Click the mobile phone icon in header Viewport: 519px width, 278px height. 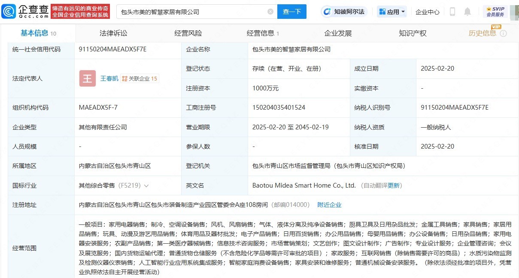pyautogui.click(x=452, y=12)
